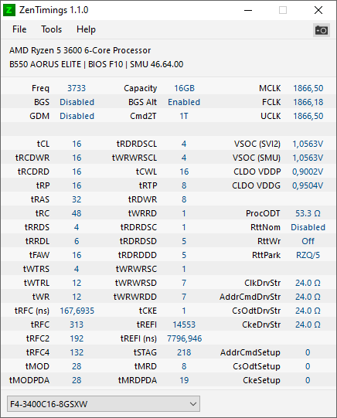Click the AMD Ryzen 5 3600 processor label
337x418 pixels.
(x=80, y=50)
